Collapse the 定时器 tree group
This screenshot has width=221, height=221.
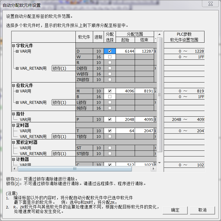(13, 125)
